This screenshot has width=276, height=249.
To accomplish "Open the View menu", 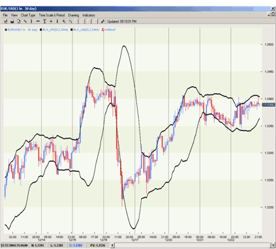I will [14, 15].
